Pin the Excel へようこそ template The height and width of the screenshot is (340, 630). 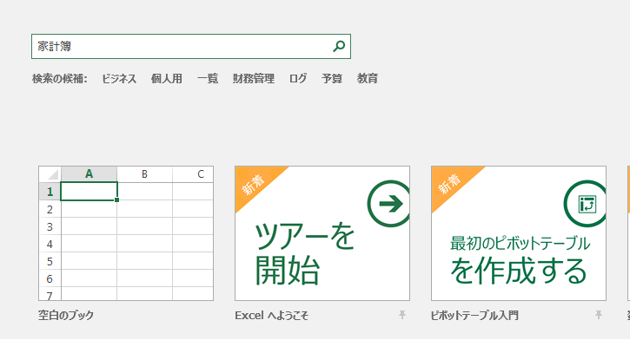point(401,315)
